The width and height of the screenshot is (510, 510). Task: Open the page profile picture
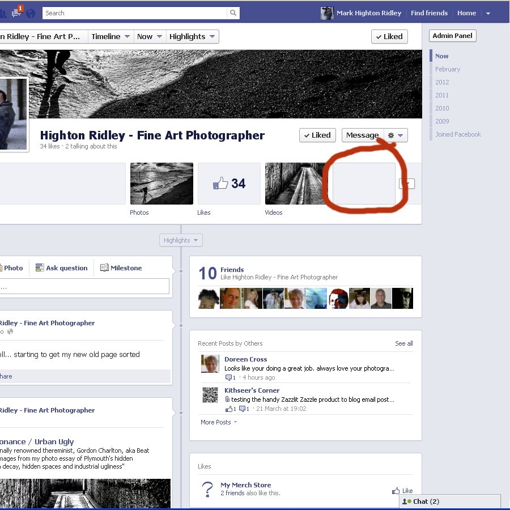pyautogui.click(x=13, y=114)
